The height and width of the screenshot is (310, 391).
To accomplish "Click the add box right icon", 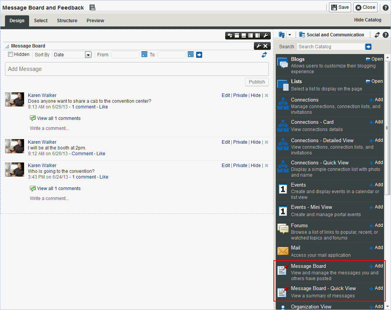I will tap(258, 35).
